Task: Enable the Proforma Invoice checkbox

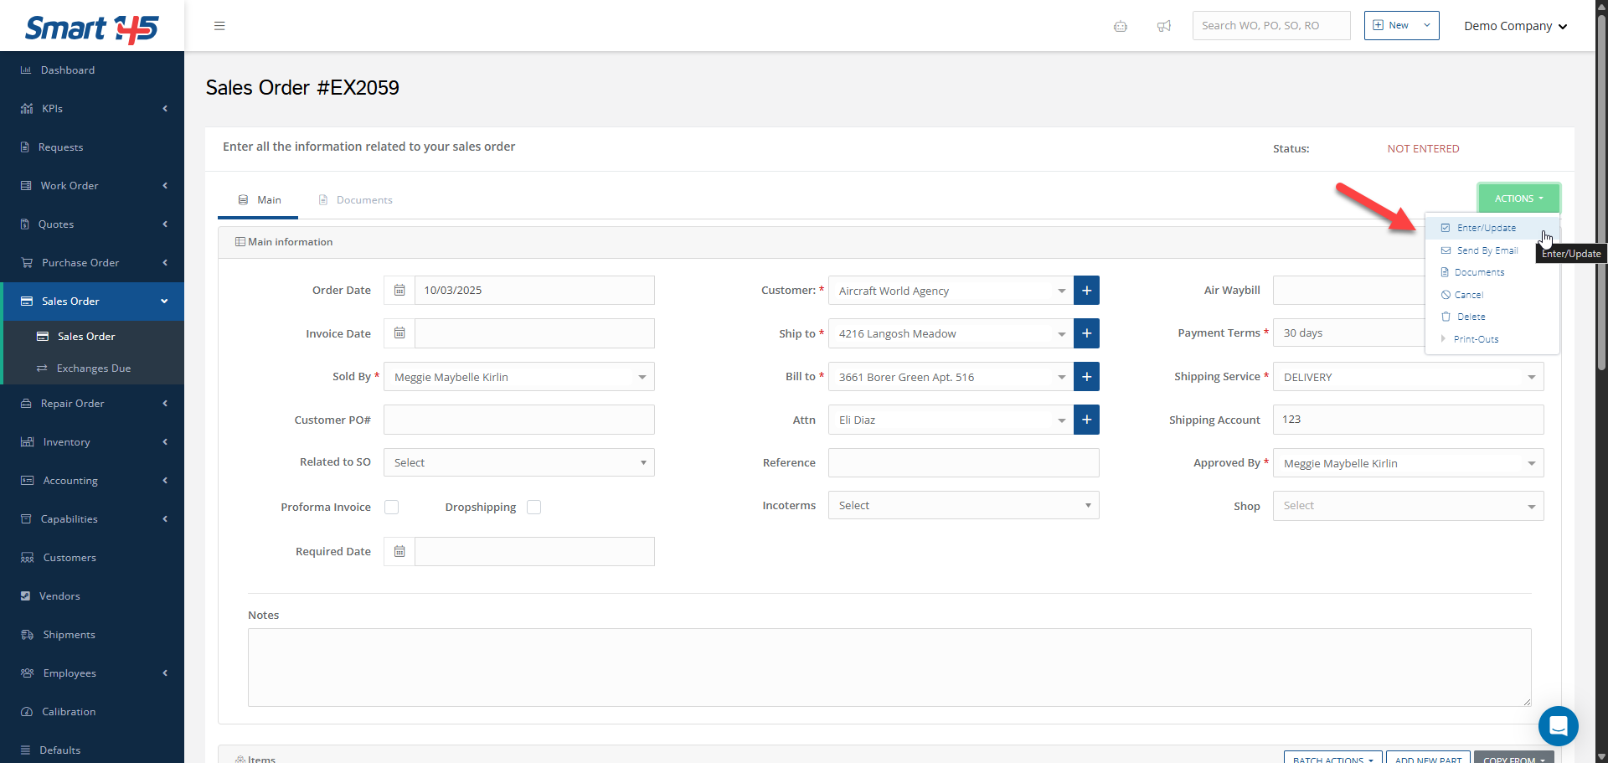Action: tap(391, 508)
